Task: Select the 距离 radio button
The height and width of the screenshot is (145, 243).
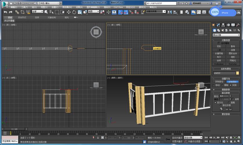Action: [229, 102]
